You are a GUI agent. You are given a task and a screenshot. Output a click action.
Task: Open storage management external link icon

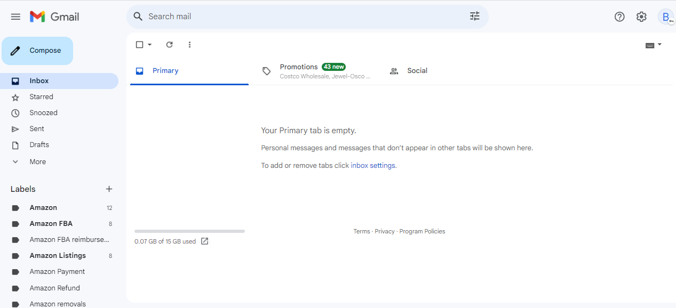coord(204,241)
